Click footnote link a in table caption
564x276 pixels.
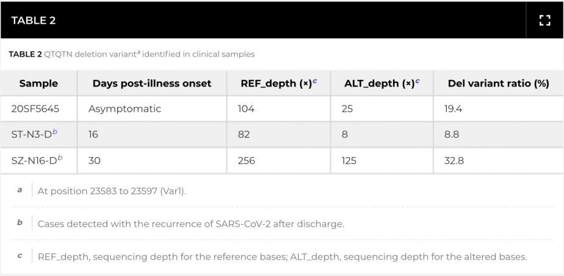coord(139,52)
